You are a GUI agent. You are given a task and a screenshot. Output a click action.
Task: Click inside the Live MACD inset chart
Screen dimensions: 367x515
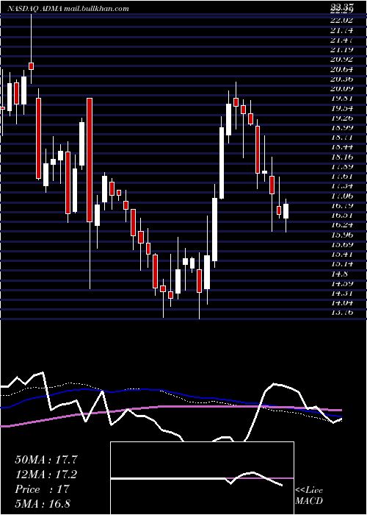202,478
